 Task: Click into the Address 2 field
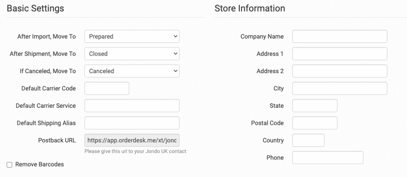tap(340, 71)
